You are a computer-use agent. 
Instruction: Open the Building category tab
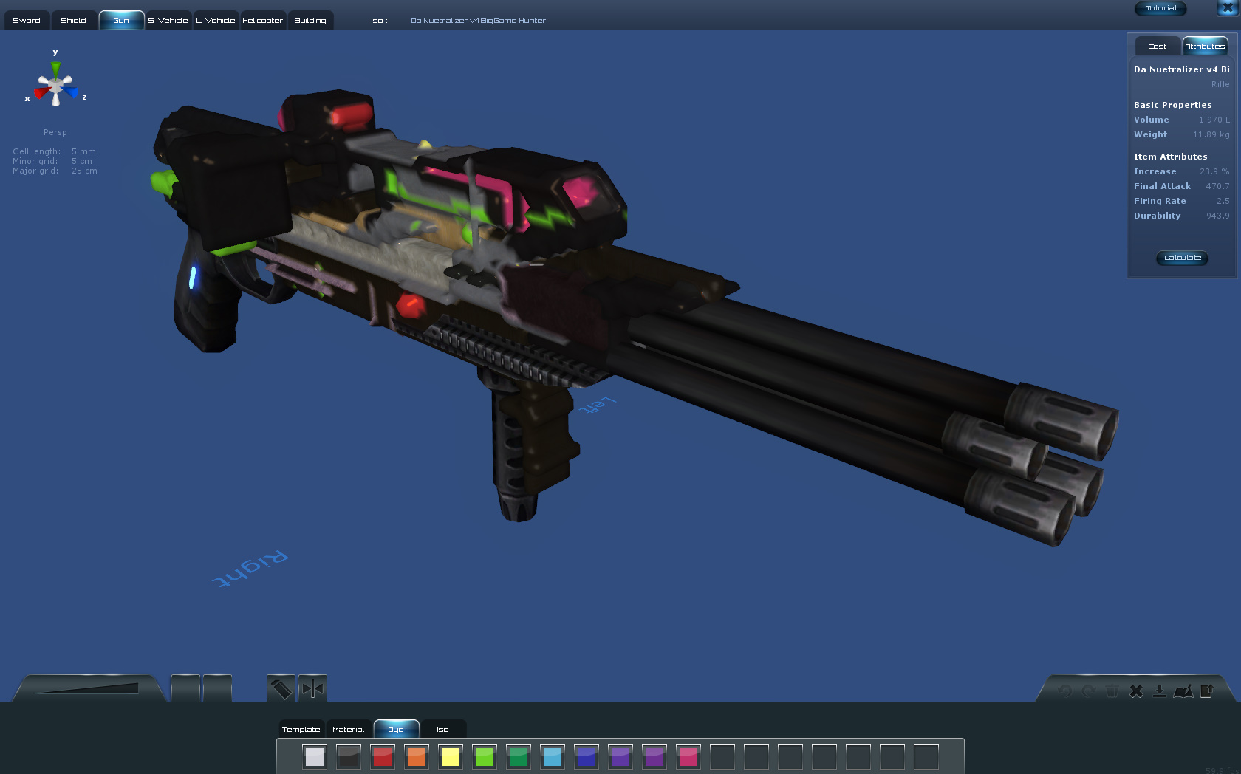click(310, 21)
